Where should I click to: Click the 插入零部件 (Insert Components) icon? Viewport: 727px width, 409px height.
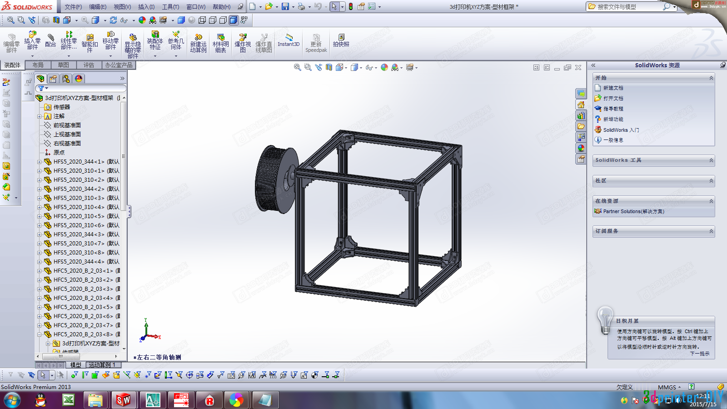coord(32,41)
